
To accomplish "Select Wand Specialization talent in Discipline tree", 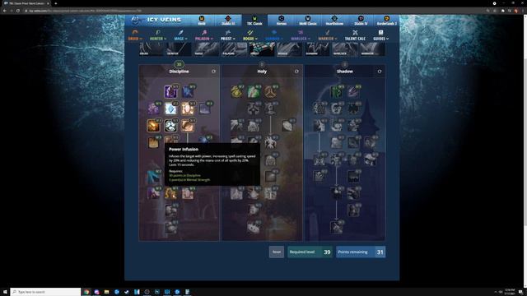I will click(188, 91).
